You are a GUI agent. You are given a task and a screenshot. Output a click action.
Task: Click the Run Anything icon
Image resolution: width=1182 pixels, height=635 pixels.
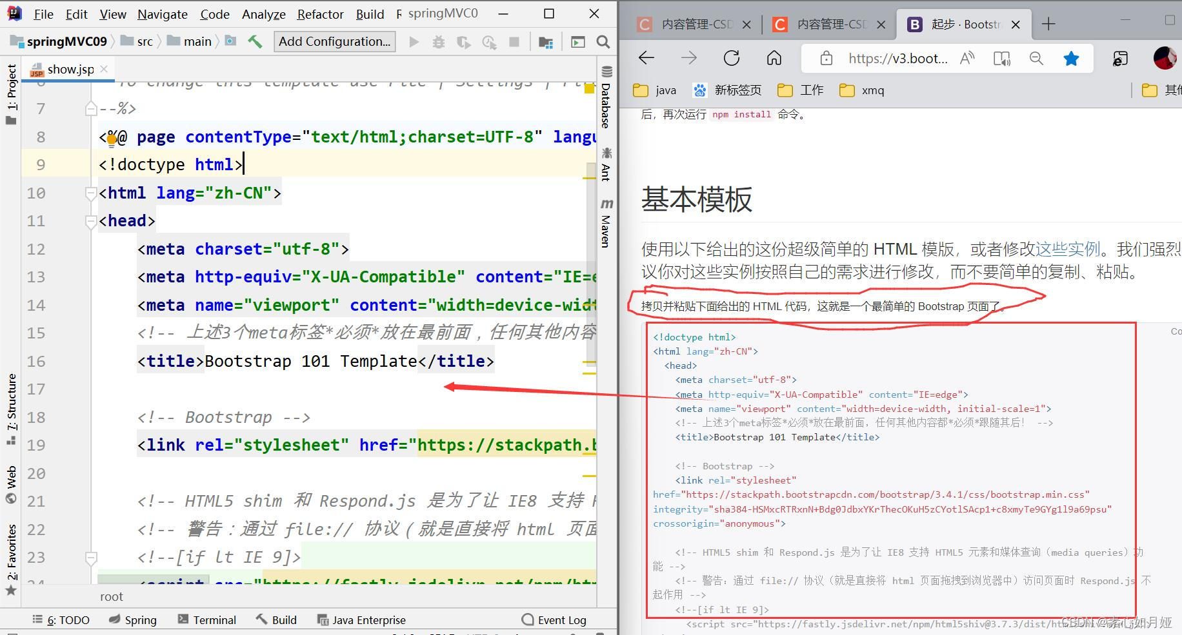click(x=578, y=42)
